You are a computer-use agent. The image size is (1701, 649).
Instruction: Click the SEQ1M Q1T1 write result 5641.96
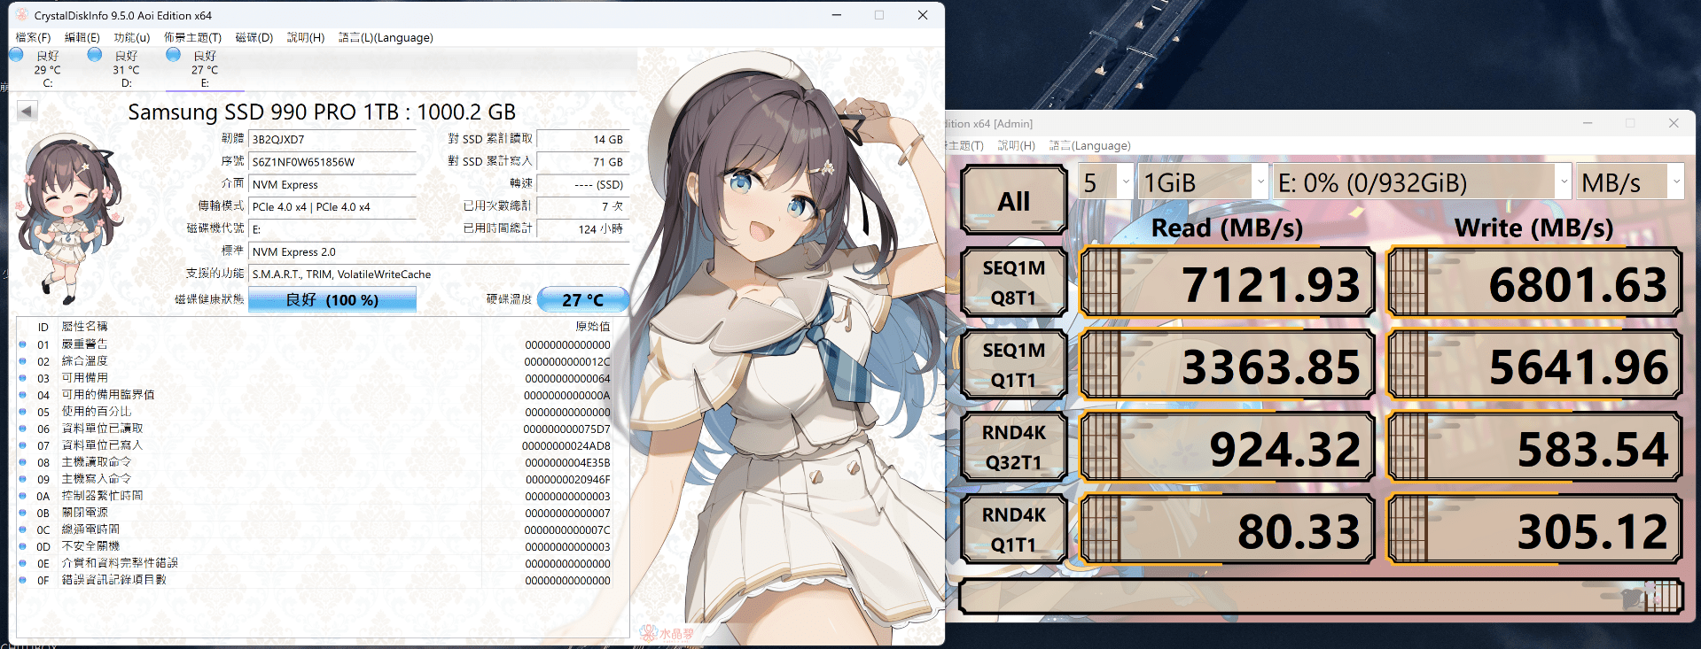click(x=1534, y=366)
